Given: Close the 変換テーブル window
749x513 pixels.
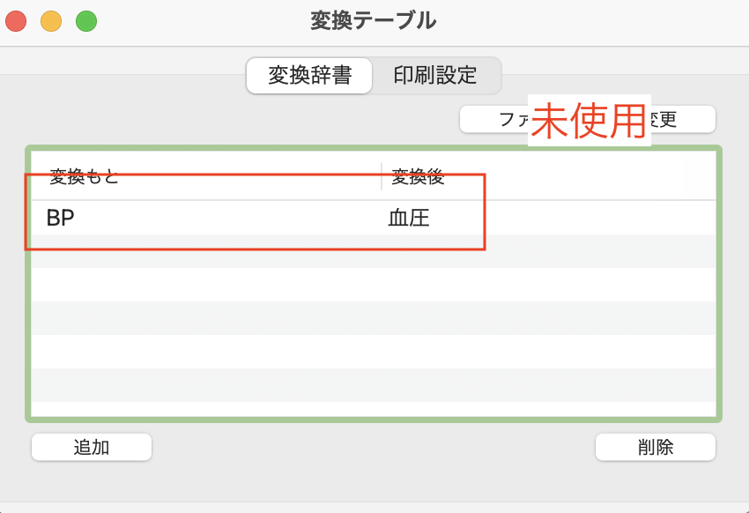Looking at the screenshot, I should click(16, 20).
